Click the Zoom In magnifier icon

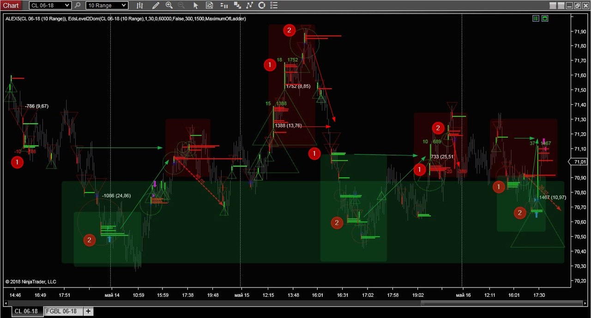169,6
